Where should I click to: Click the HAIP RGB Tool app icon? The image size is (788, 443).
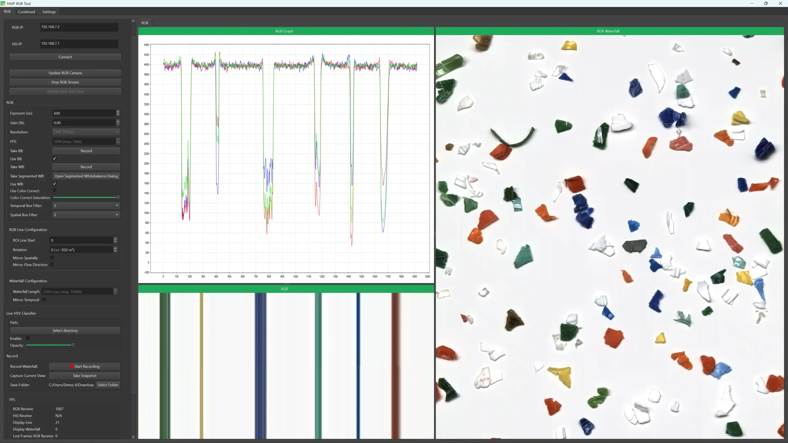tap(3, 3)
